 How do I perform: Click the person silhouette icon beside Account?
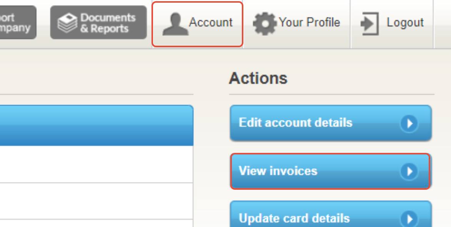(x=175, y=25)
